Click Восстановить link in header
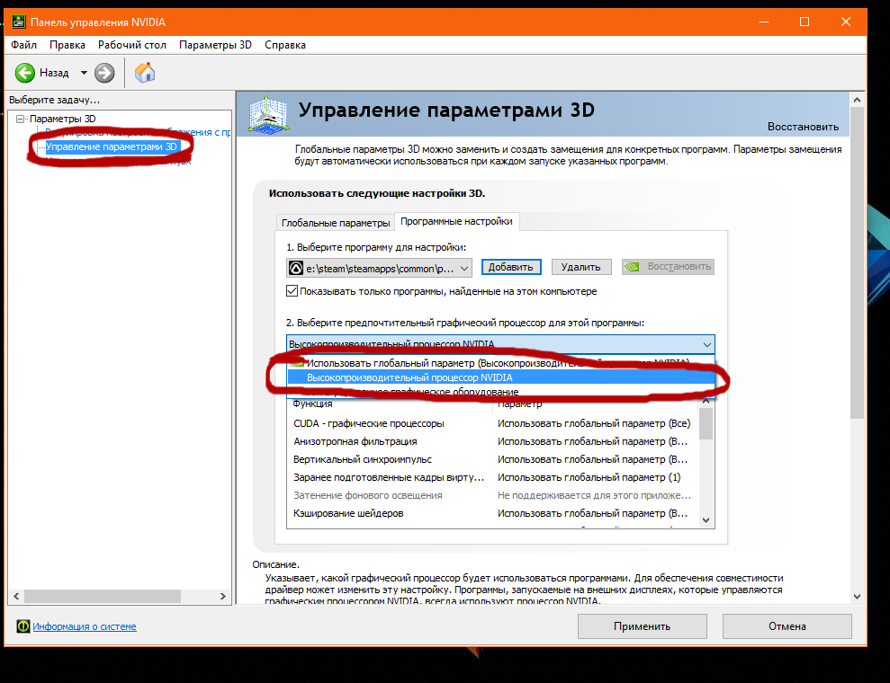The height and width of the screenshot is (683, 890). click(x=803, y=127)
